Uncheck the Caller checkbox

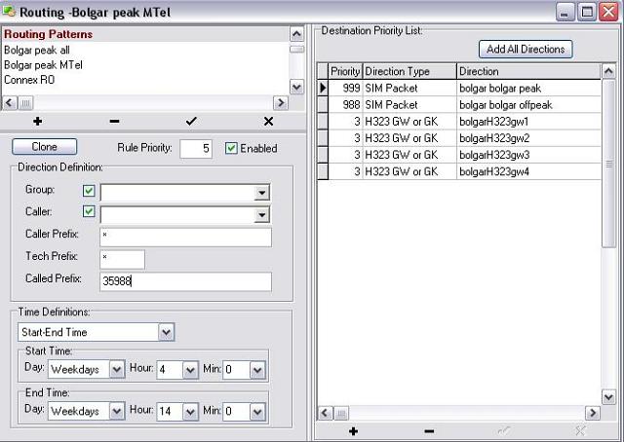[x=89, y=212]
